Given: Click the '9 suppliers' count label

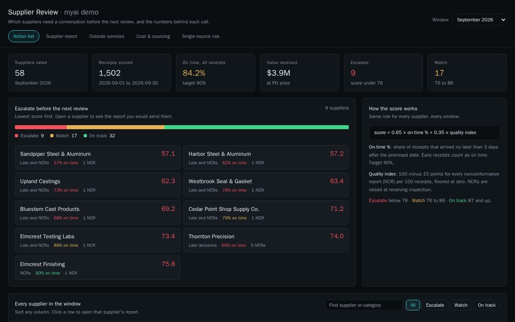Looking at the screenshot, I should (337, 108).
